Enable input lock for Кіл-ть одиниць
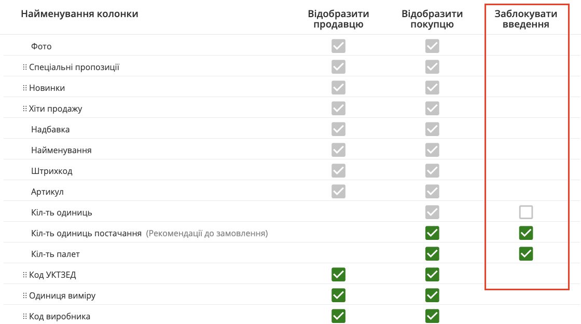The width and height of the screenshot is (581, 324). pyautogui.click(x=526, y=212)
